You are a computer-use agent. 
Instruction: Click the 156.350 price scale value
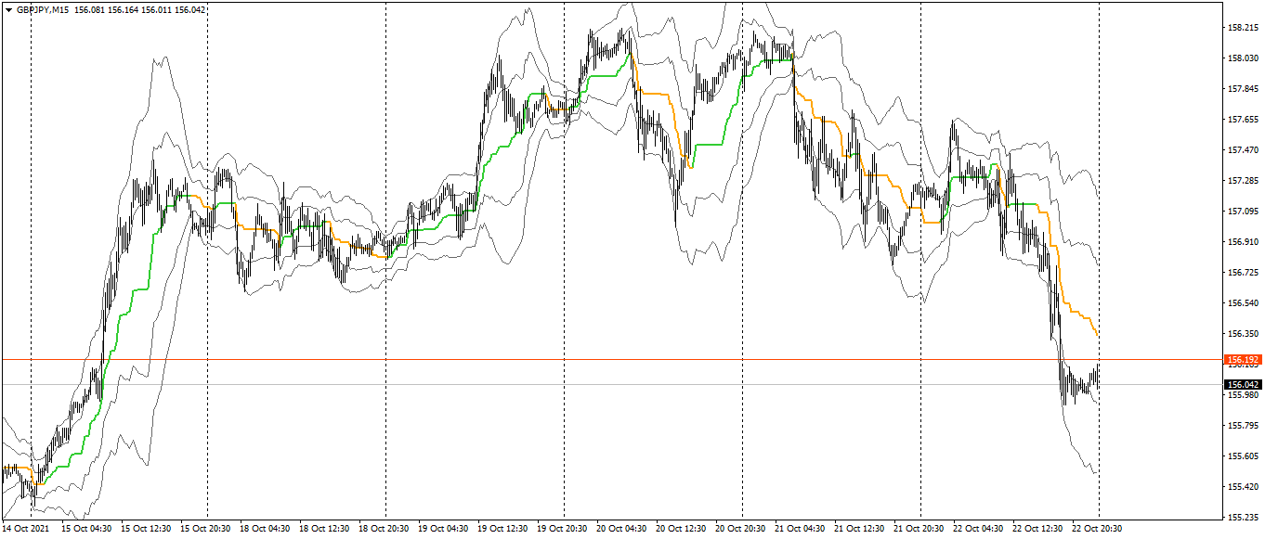1243,333
